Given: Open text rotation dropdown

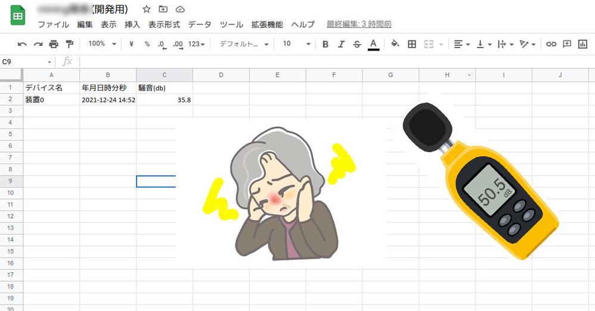Looking at the screenshot, I should tap(528, 44).
